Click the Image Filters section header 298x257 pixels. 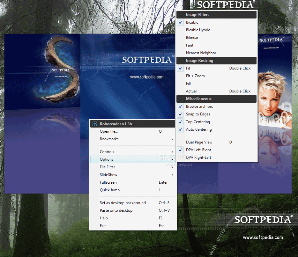tap(216, 15)
